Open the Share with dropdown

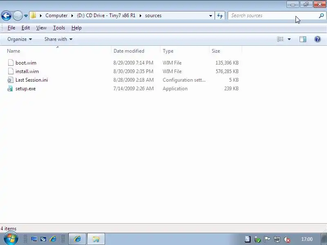click(x=58, y=39)
